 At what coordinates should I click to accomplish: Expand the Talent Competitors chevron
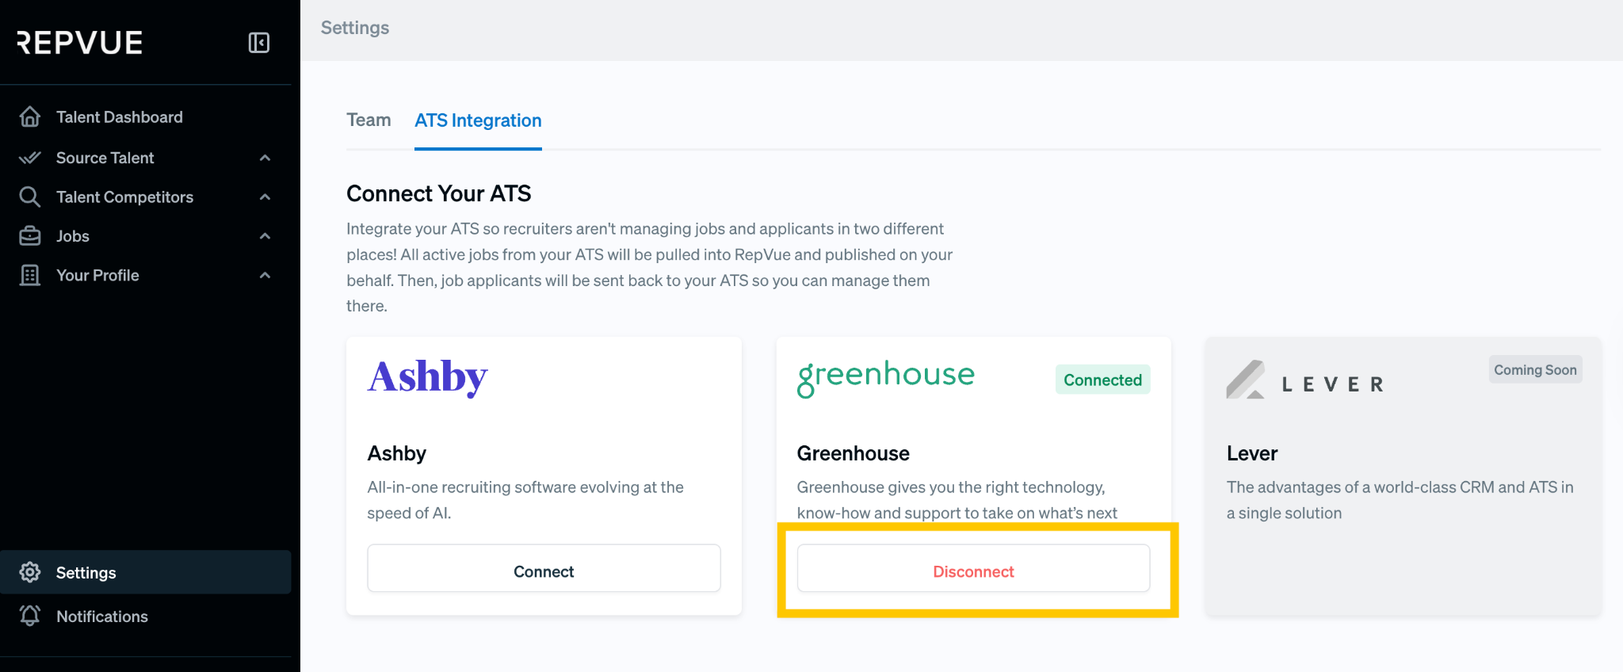click(x=265, y=197)
